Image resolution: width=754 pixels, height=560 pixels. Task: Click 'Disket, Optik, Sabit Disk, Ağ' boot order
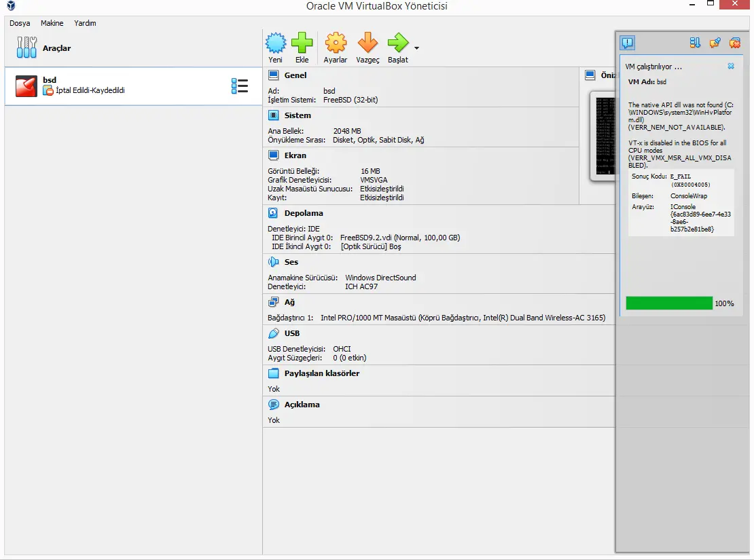[x=378, y=140]
